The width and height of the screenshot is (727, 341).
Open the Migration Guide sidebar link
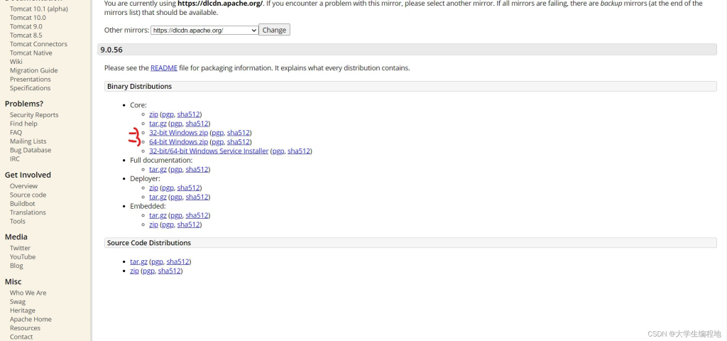tap(33, 71)
